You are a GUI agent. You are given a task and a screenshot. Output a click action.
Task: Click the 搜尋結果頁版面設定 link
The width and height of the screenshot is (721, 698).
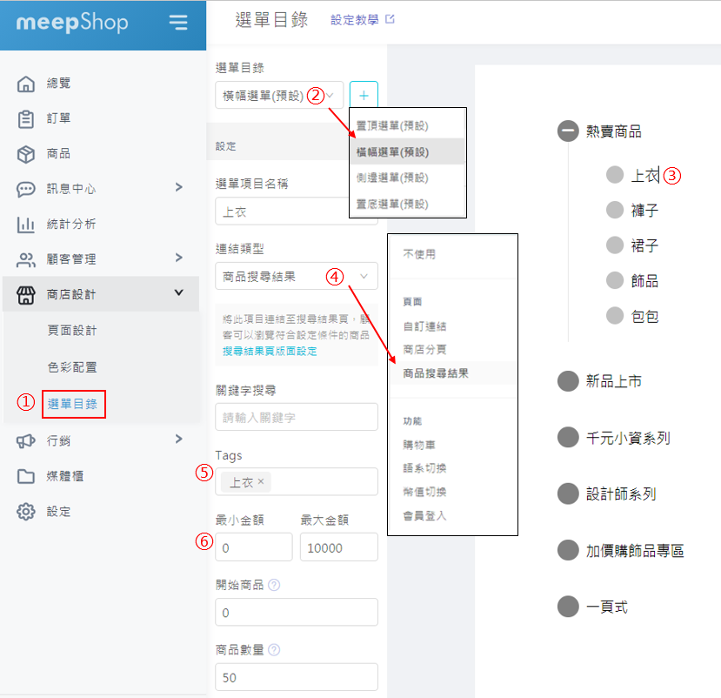(x=270, y=352)
